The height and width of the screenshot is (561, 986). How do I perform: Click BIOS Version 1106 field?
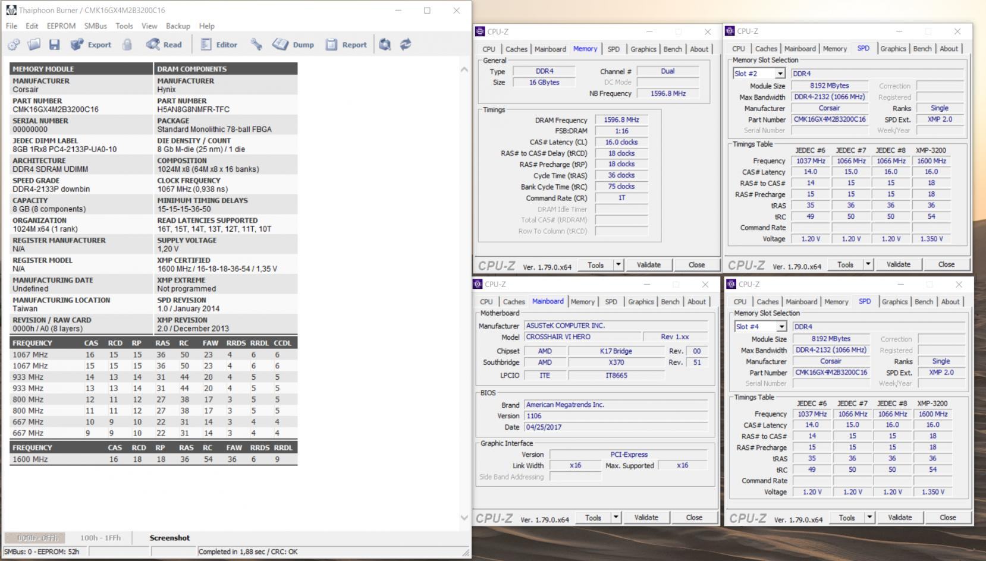click(x=616, y=416)
